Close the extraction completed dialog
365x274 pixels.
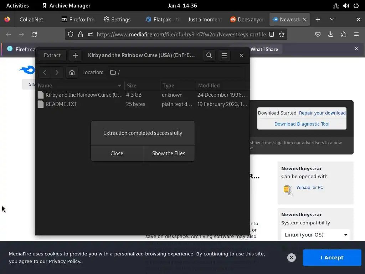point(117,153)
